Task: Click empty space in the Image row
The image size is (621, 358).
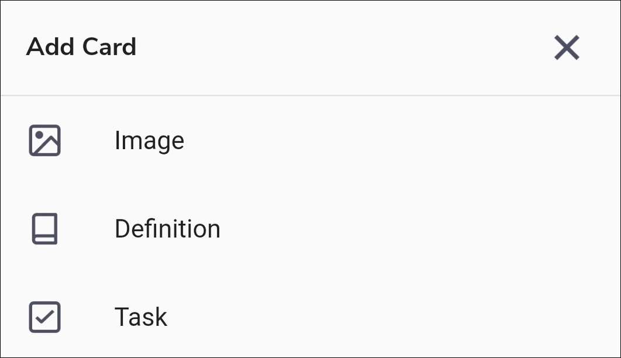Action: pyautogui.click(x=409, y=140)
